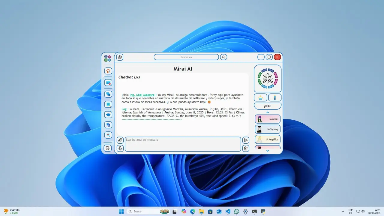This screenshot has width=384, height=216.
Task: Click the logout exit sidebar icon
Action: (x=108, y=148)
